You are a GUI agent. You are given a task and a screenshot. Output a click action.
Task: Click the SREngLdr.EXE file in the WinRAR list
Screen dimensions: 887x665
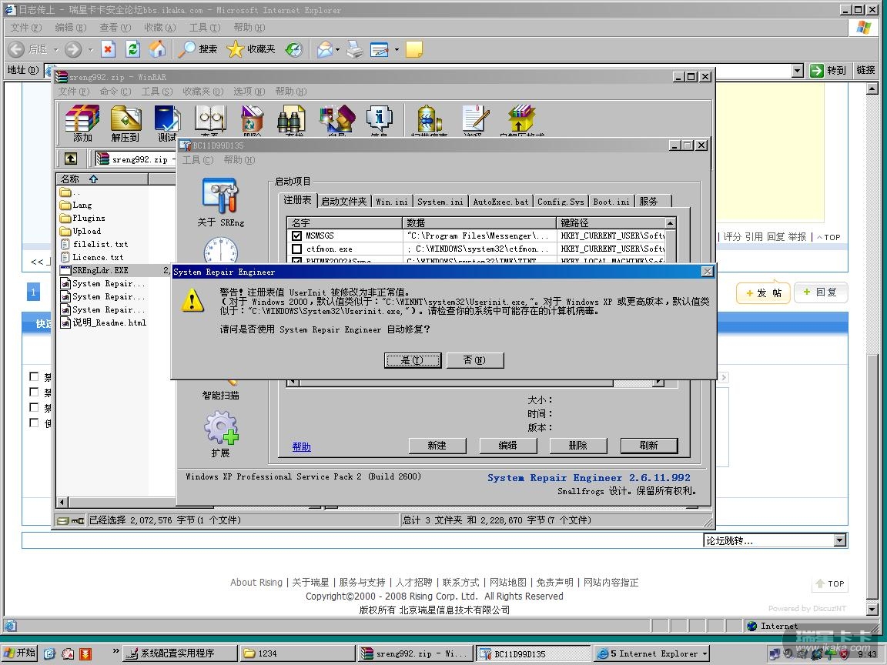click(100, 270)
